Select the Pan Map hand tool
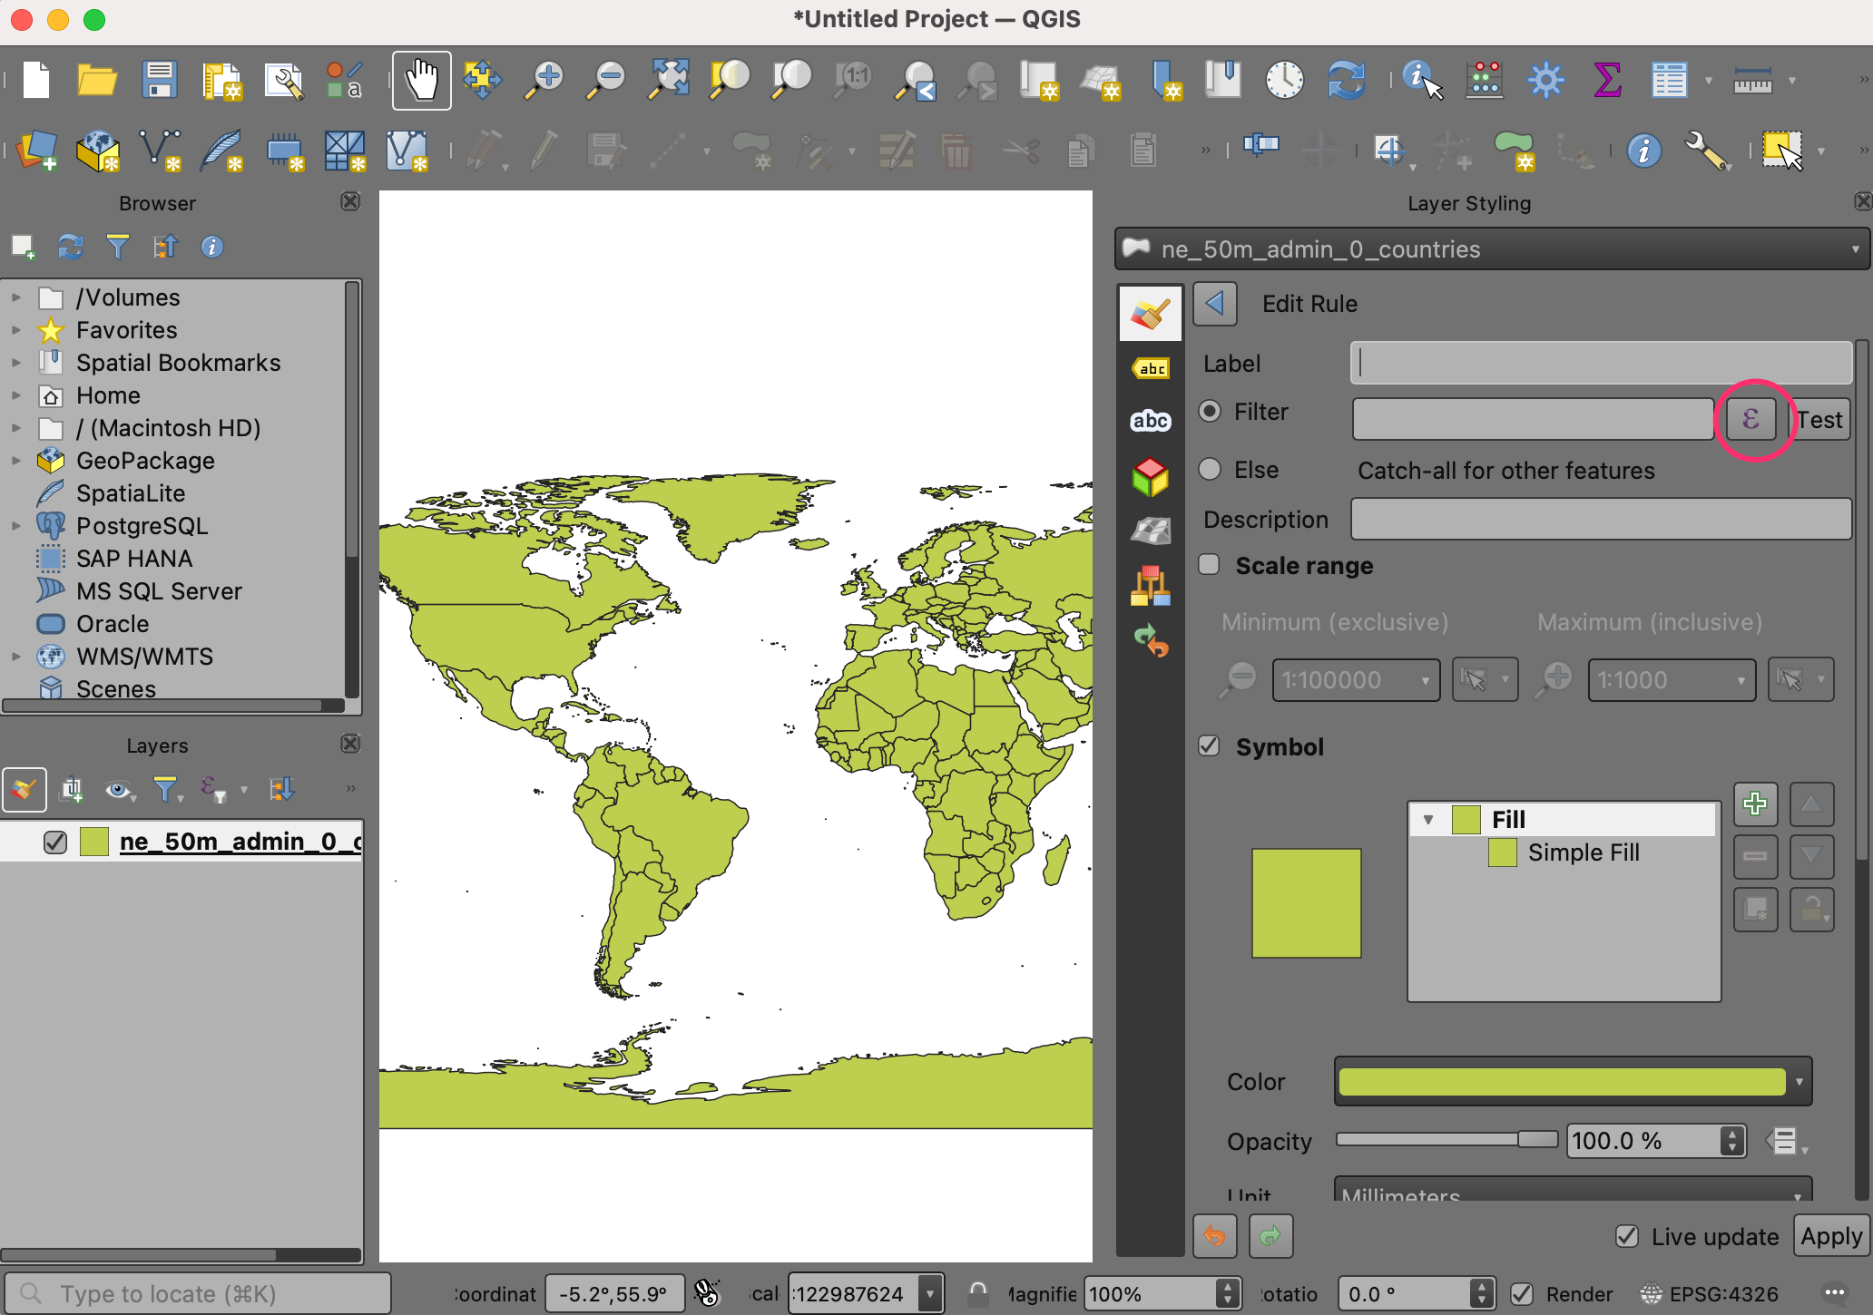This screenshot has height=1315, width=1873. point(421,81)
